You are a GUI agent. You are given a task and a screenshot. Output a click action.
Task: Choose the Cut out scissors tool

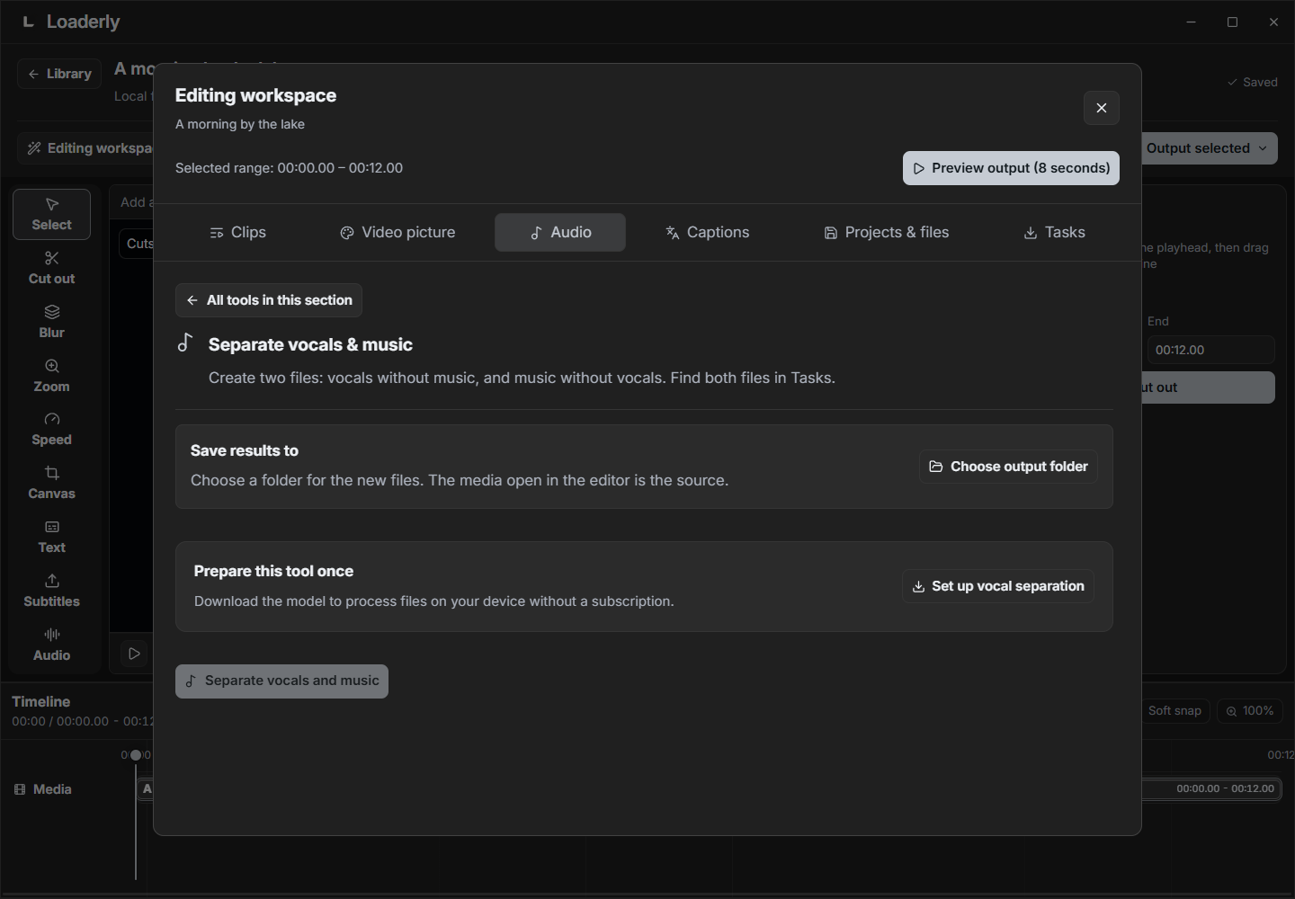point(51,268)
